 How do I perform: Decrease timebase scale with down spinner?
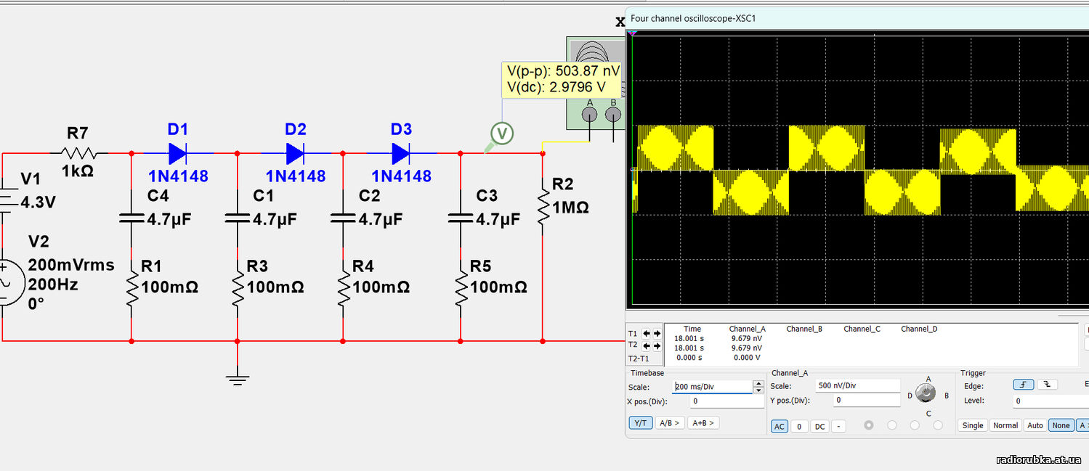click(x=758, y=390)
